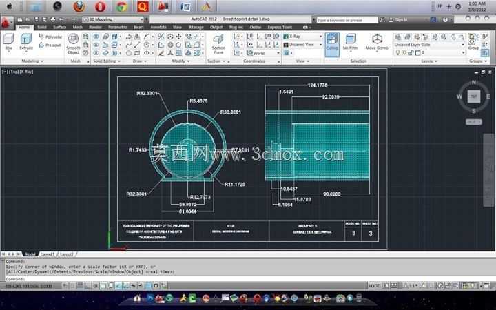This screenshot has width=496, height=310.
Task: Activate the Culling selection button
Action: tap(332, 44)
